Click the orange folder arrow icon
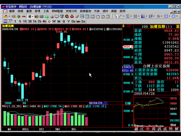This screenshot has height=136, width=181. tap(6, 16)
